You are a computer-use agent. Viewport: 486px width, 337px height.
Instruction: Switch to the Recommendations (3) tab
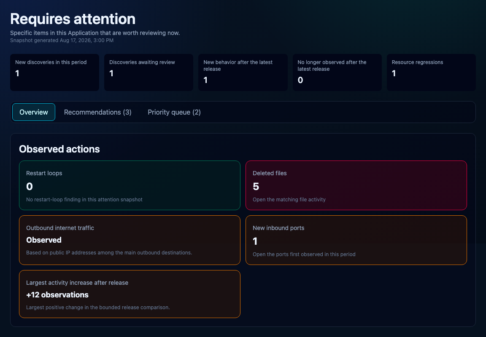(x=97, y=112)
